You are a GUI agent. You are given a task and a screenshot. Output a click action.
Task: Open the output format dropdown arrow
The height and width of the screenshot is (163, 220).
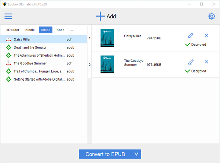136,154
